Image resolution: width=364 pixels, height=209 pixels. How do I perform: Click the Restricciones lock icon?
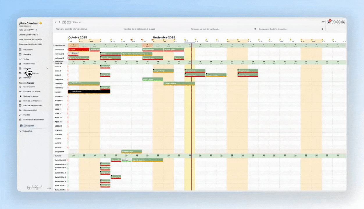pyautogui.click(x=20, y=64)
